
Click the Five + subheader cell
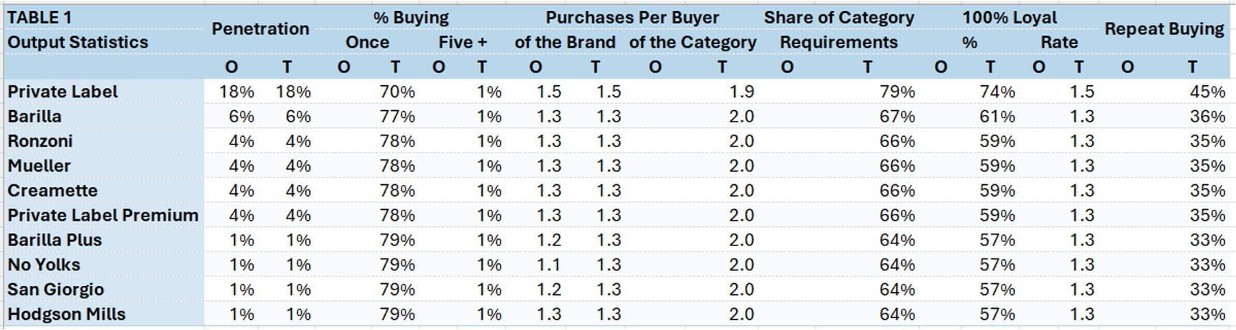463,43
